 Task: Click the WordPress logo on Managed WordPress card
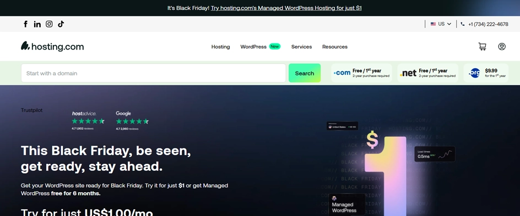click(334, 198)
